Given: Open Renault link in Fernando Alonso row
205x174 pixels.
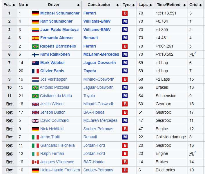Looking at the screenshot, I should tap(90, 38).
